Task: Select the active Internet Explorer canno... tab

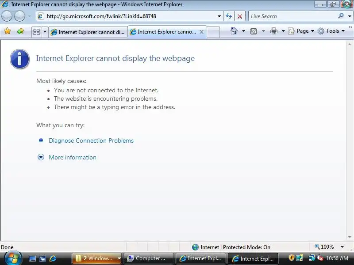Action: 164,32
